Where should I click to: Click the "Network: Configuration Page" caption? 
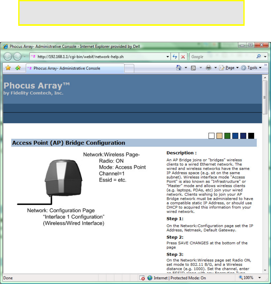click(x=61, y=210)
